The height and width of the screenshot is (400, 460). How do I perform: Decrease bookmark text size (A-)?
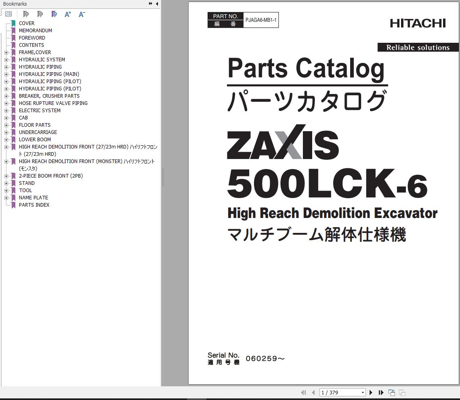[x=82, y=14]
